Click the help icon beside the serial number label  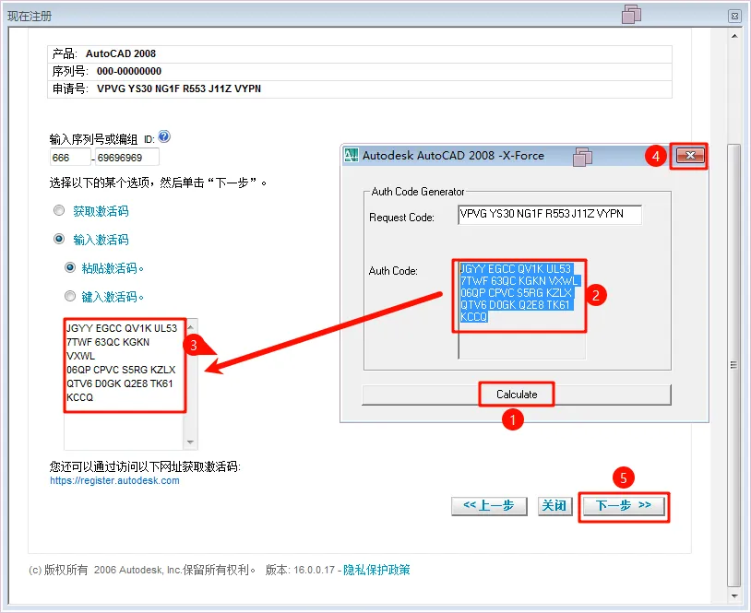tap(164, 136)
